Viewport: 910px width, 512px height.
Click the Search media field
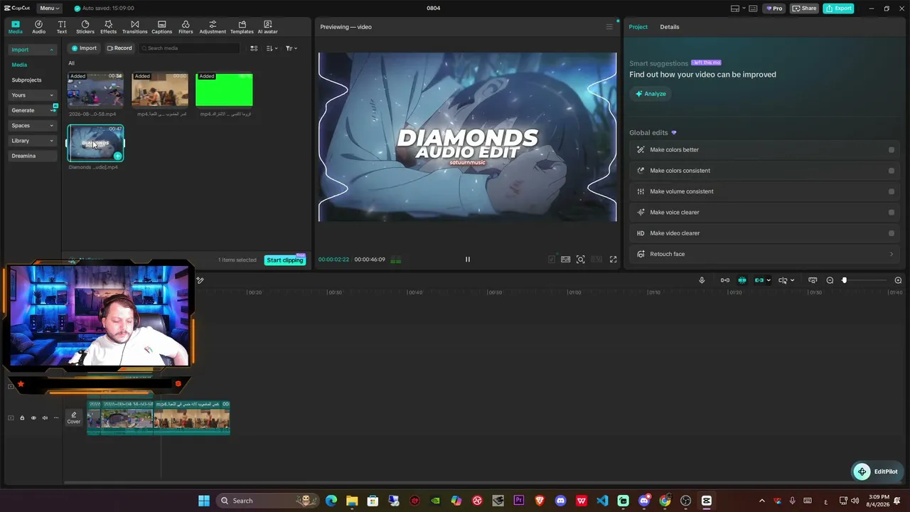coord(189,48)
